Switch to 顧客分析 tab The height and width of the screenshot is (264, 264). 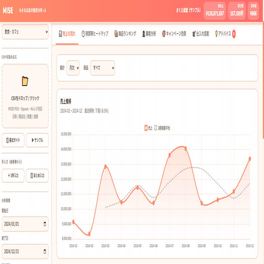click(x=149, y=34)
